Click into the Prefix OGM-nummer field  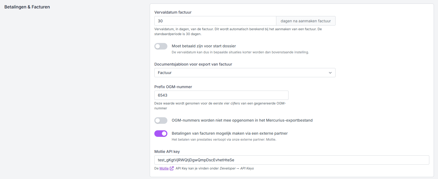pyautogui.click(x=221, y=95)
